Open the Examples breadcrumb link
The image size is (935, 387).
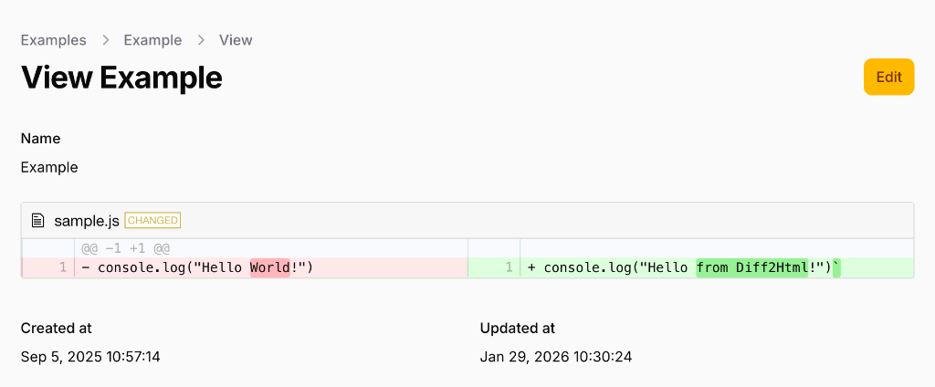(x=54, y=40)
